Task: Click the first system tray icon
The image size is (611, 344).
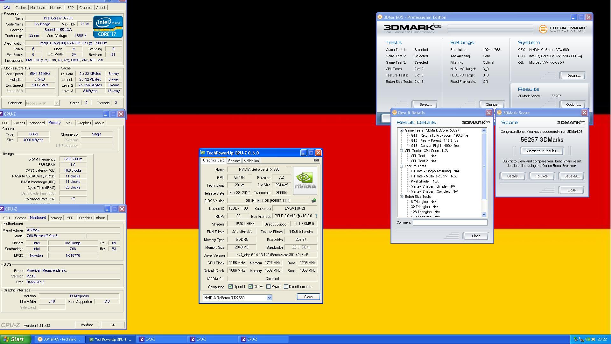Action: tap(575, 339)
